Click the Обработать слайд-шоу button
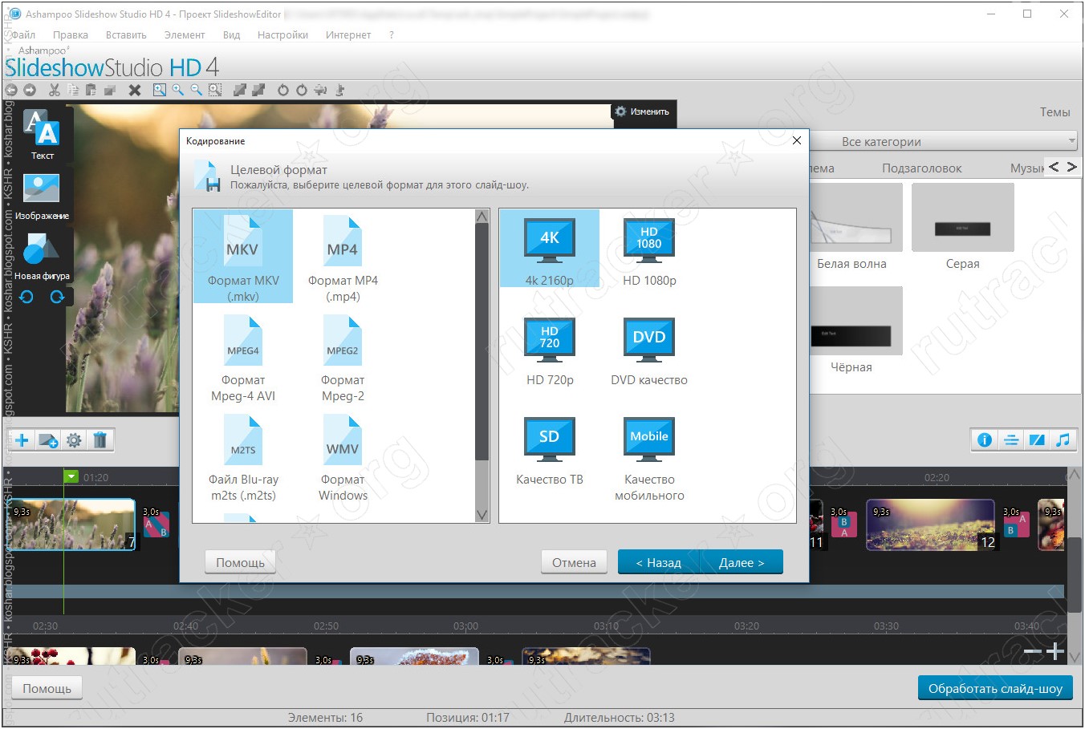This screenshot has width=1085, height=729. click(995, 688)
